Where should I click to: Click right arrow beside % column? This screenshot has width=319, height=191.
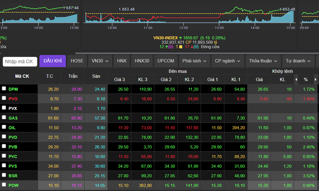pyautogui.click(x=316, y=80)
